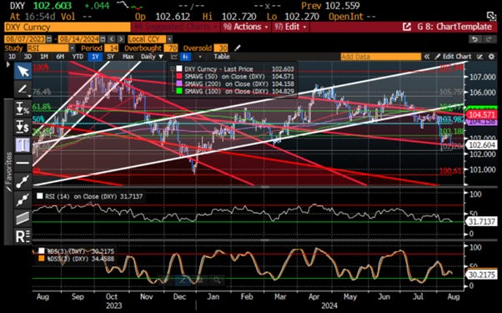Edit the start date 08/07/2023 field
Image resolution: width=502 pixels, height=313 pixels.
[x=25, y=39]
